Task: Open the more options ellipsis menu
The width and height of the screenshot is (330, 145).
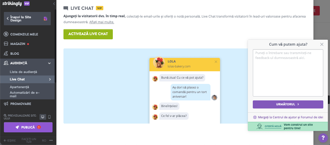Action: pos(51,140)
